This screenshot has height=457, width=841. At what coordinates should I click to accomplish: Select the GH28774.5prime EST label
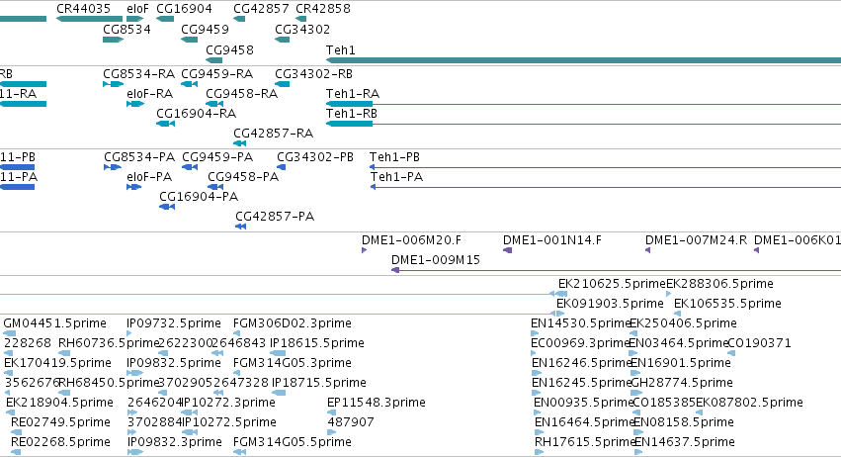pos(682,383)
